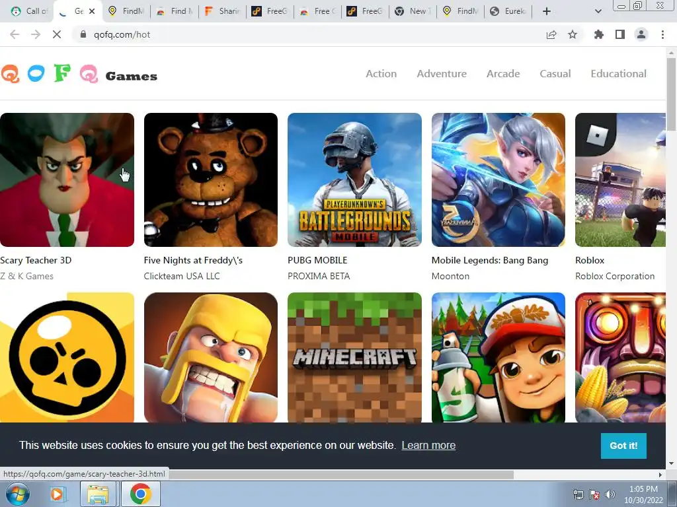Open Windows Explorer from taskbar
Viewport: 677px width, 507px height.
[x=98, y=494]
